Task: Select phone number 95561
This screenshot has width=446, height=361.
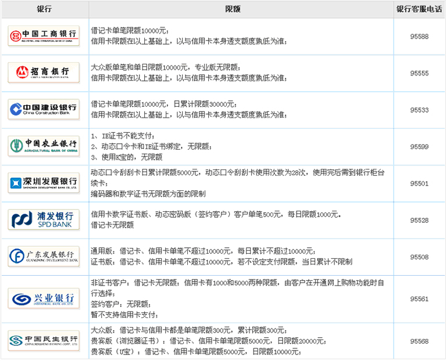Action: (x=419, y=299)
